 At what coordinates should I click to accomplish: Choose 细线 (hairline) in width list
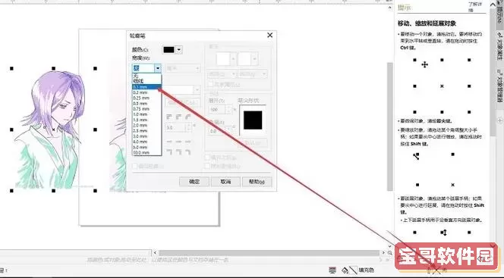point(146,82)
